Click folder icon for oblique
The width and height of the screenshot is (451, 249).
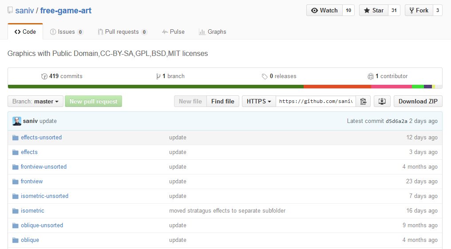[x=16, y=241]
